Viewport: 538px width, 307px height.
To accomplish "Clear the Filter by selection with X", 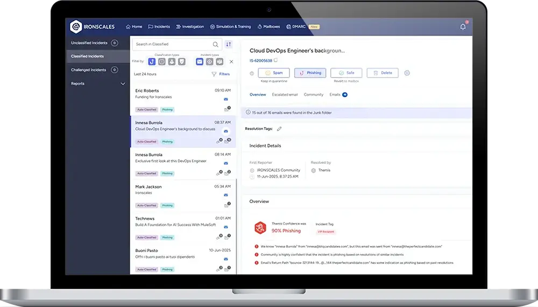I will tap(231, 62).
